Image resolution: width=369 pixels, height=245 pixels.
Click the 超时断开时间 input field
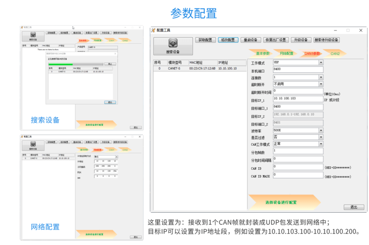pyautogui.click(x=298, y=91)
